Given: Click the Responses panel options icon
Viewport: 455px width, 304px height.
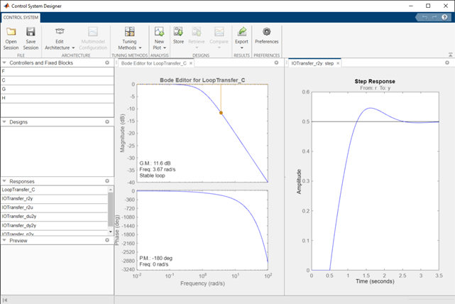Looking at the screenshot, I should click(x=108, y=182).
